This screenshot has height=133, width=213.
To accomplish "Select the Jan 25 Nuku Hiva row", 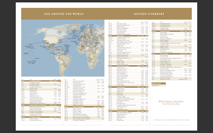I will pyautogui.click(x=41, y=99).
